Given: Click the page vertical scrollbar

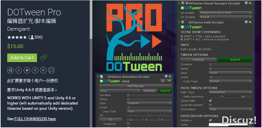Looking at the screenshot, I should coord(91,20).
